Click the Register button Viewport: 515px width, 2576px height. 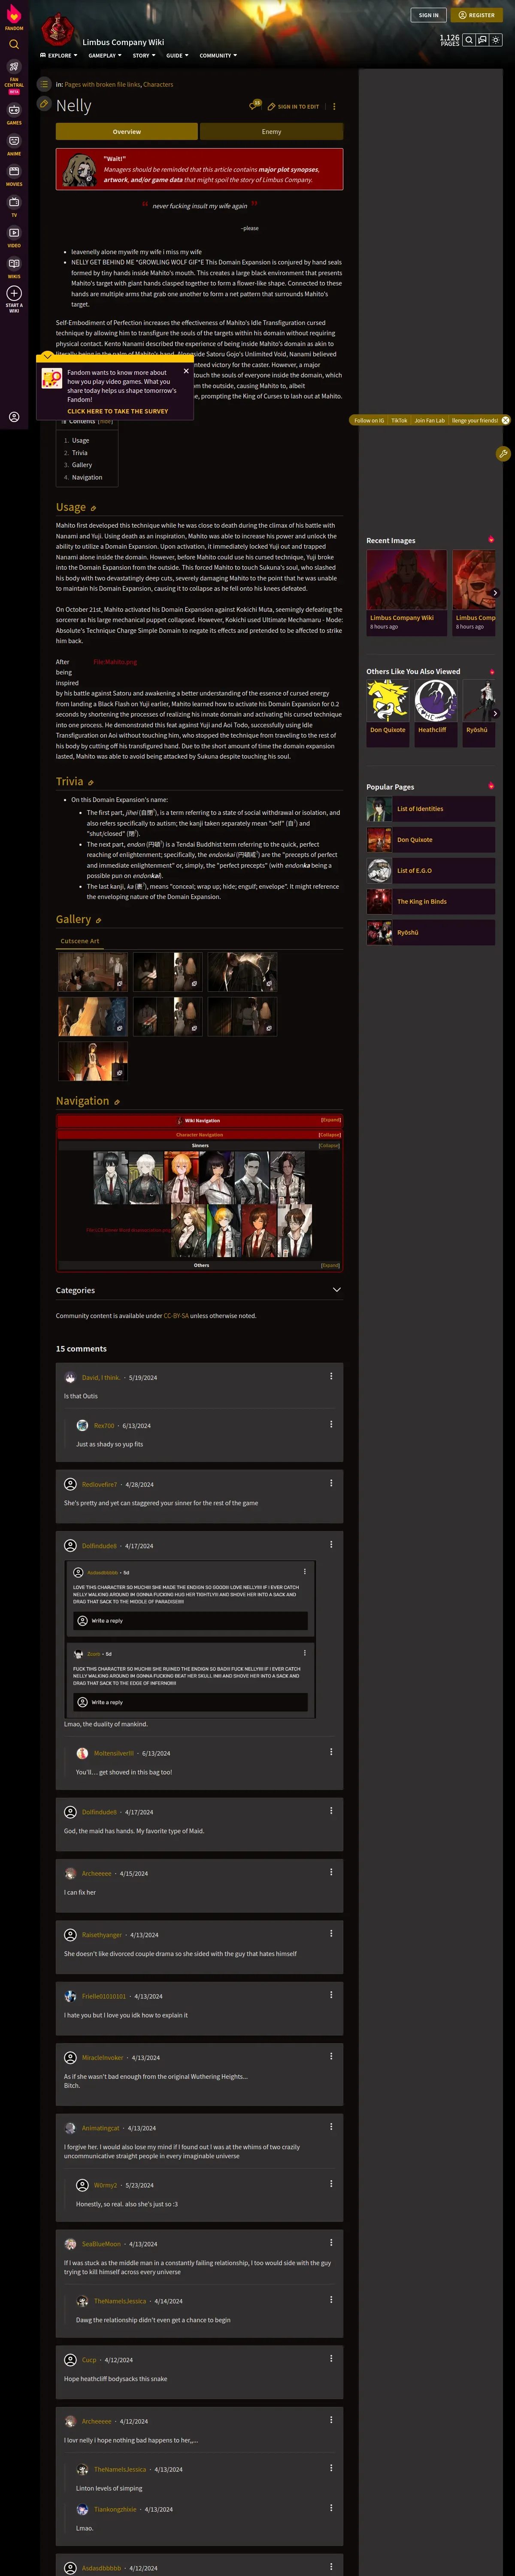tap(476, 15)
